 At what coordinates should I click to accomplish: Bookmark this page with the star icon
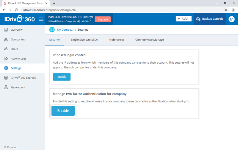(226, 10)
